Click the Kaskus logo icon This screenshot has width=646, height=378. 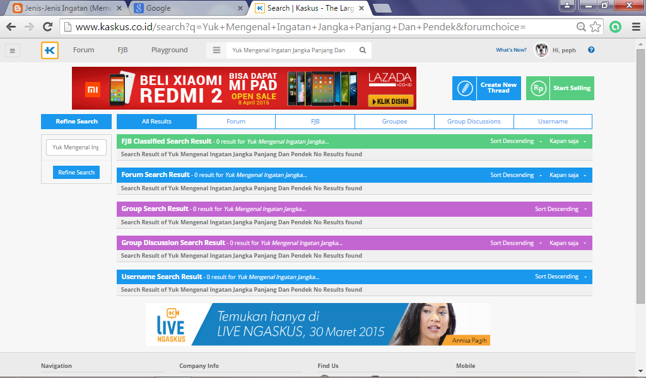click(50, 50)
